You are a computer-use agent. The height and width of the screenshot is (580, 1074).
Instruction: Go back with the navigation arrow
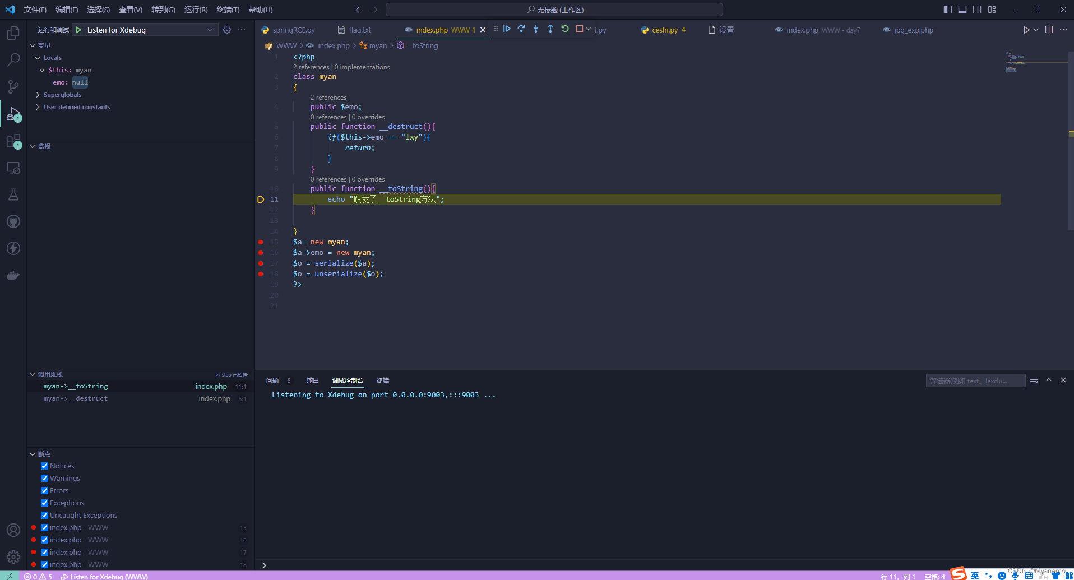(x=359, y=10)
